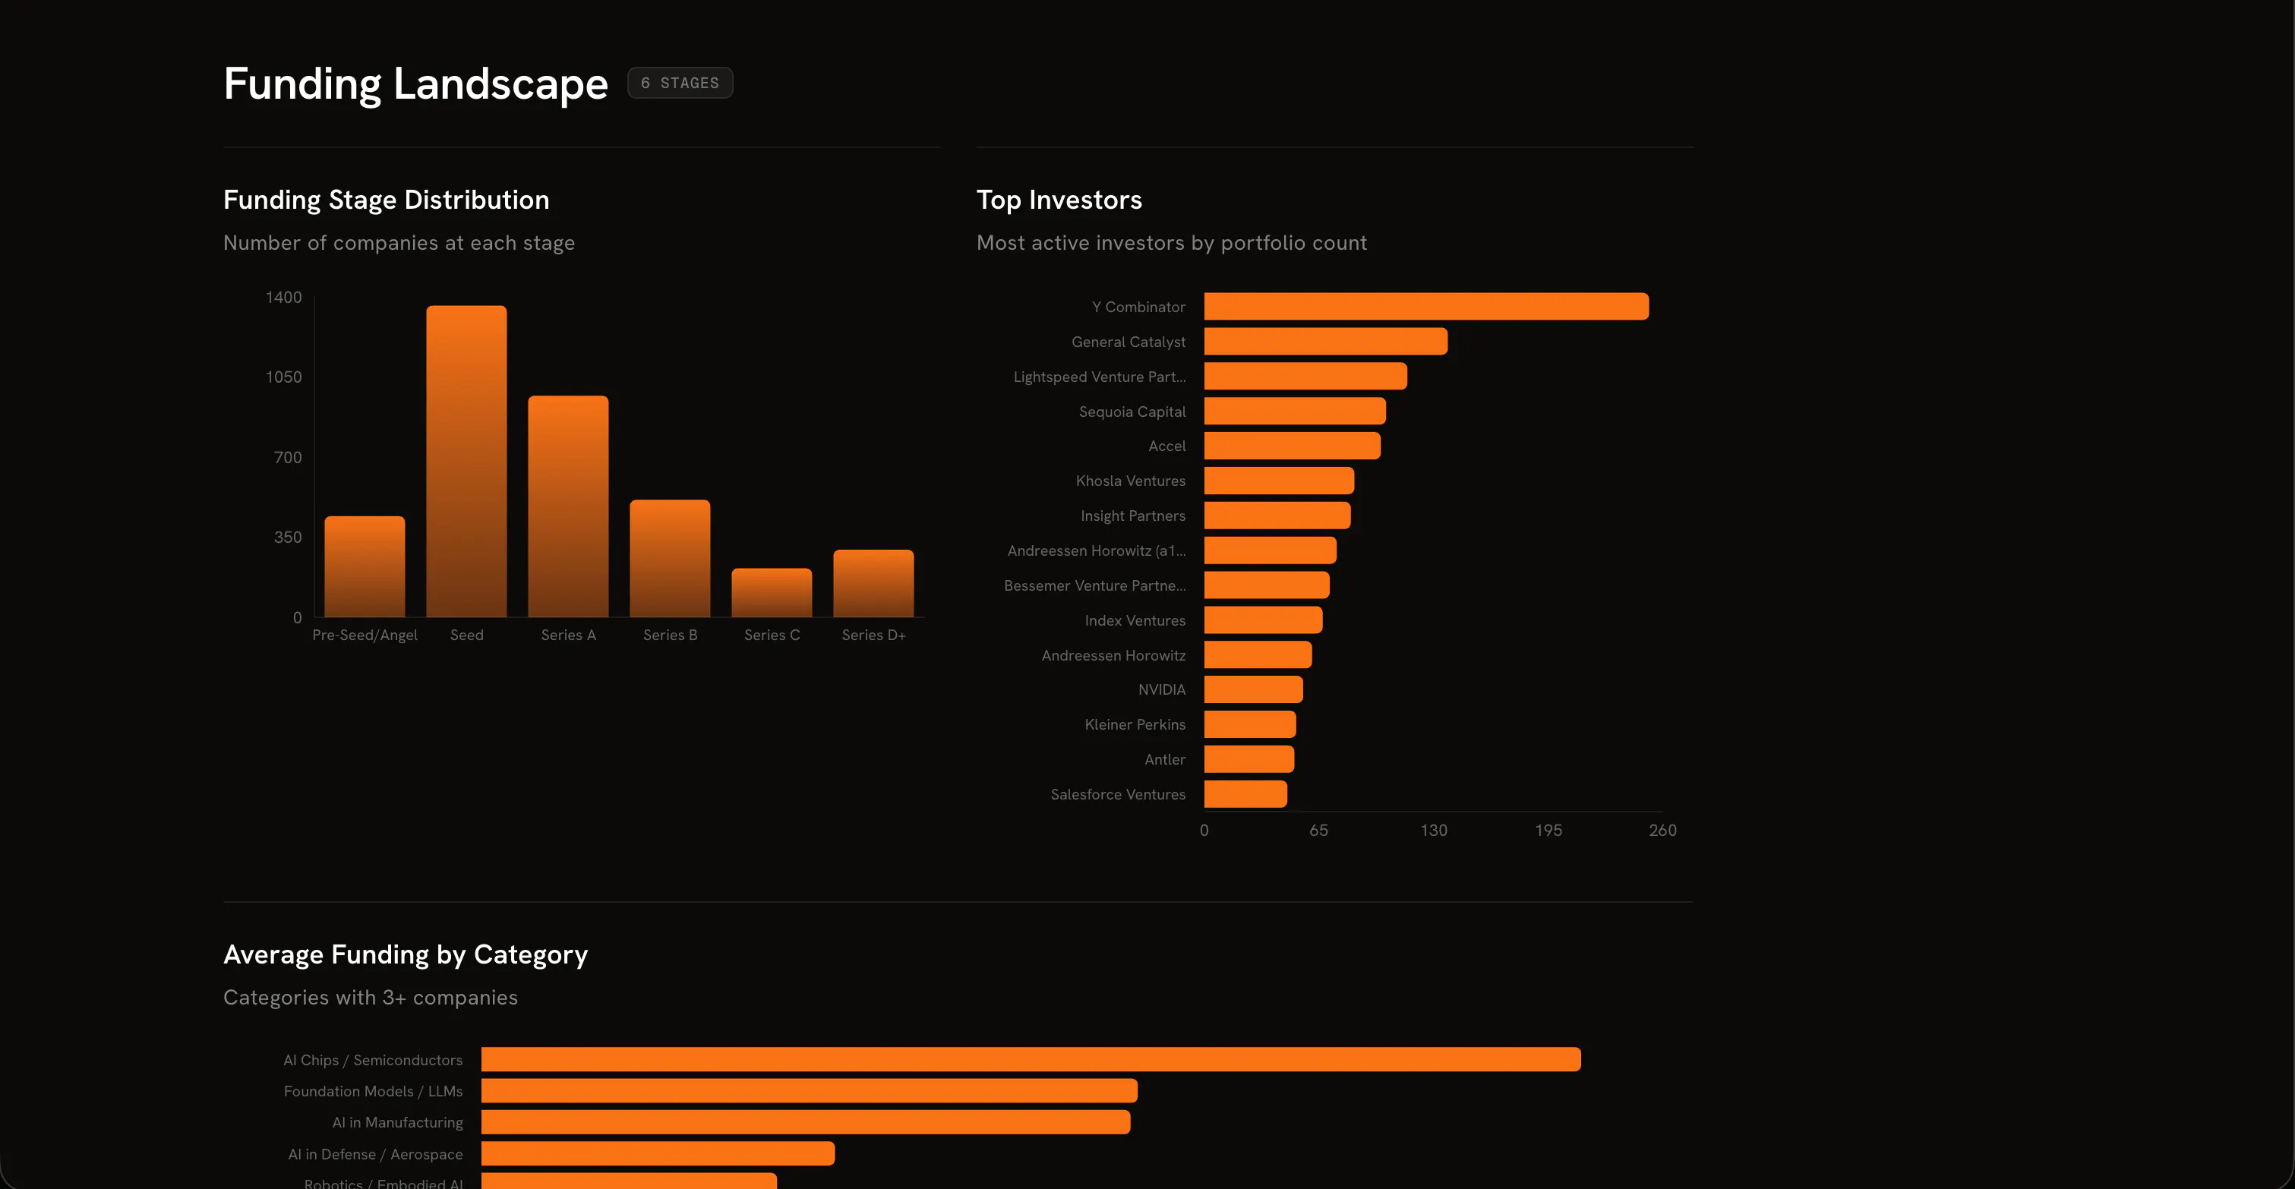Click the General Catalyst bar
The image size is (2295, 1189).
click(x=1326, y=341)
